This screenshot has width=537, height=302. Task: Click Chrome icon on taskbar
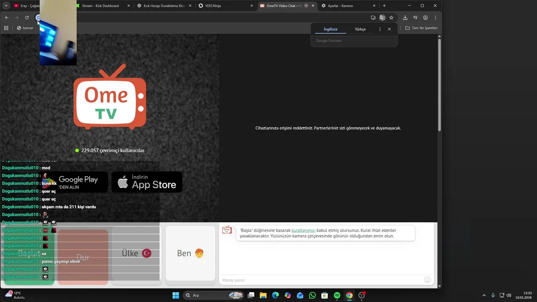click(x=349, y=295)
